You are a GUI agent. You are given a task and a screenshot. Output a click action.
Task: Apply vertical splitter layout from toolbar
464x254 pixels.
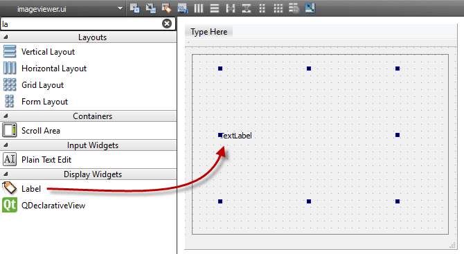coord(247,8)
